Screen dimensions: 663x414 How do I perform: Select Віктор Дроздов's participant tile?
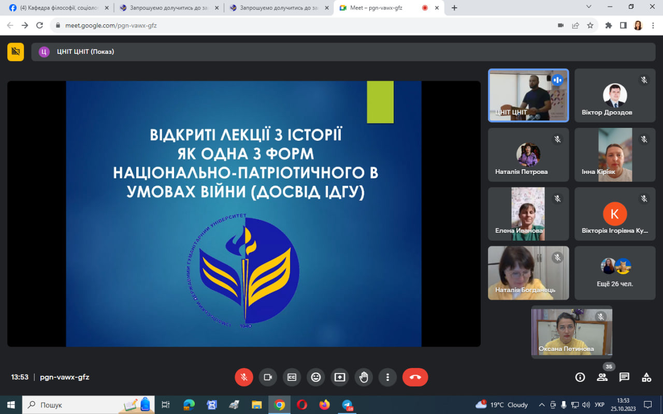(615, 96)
